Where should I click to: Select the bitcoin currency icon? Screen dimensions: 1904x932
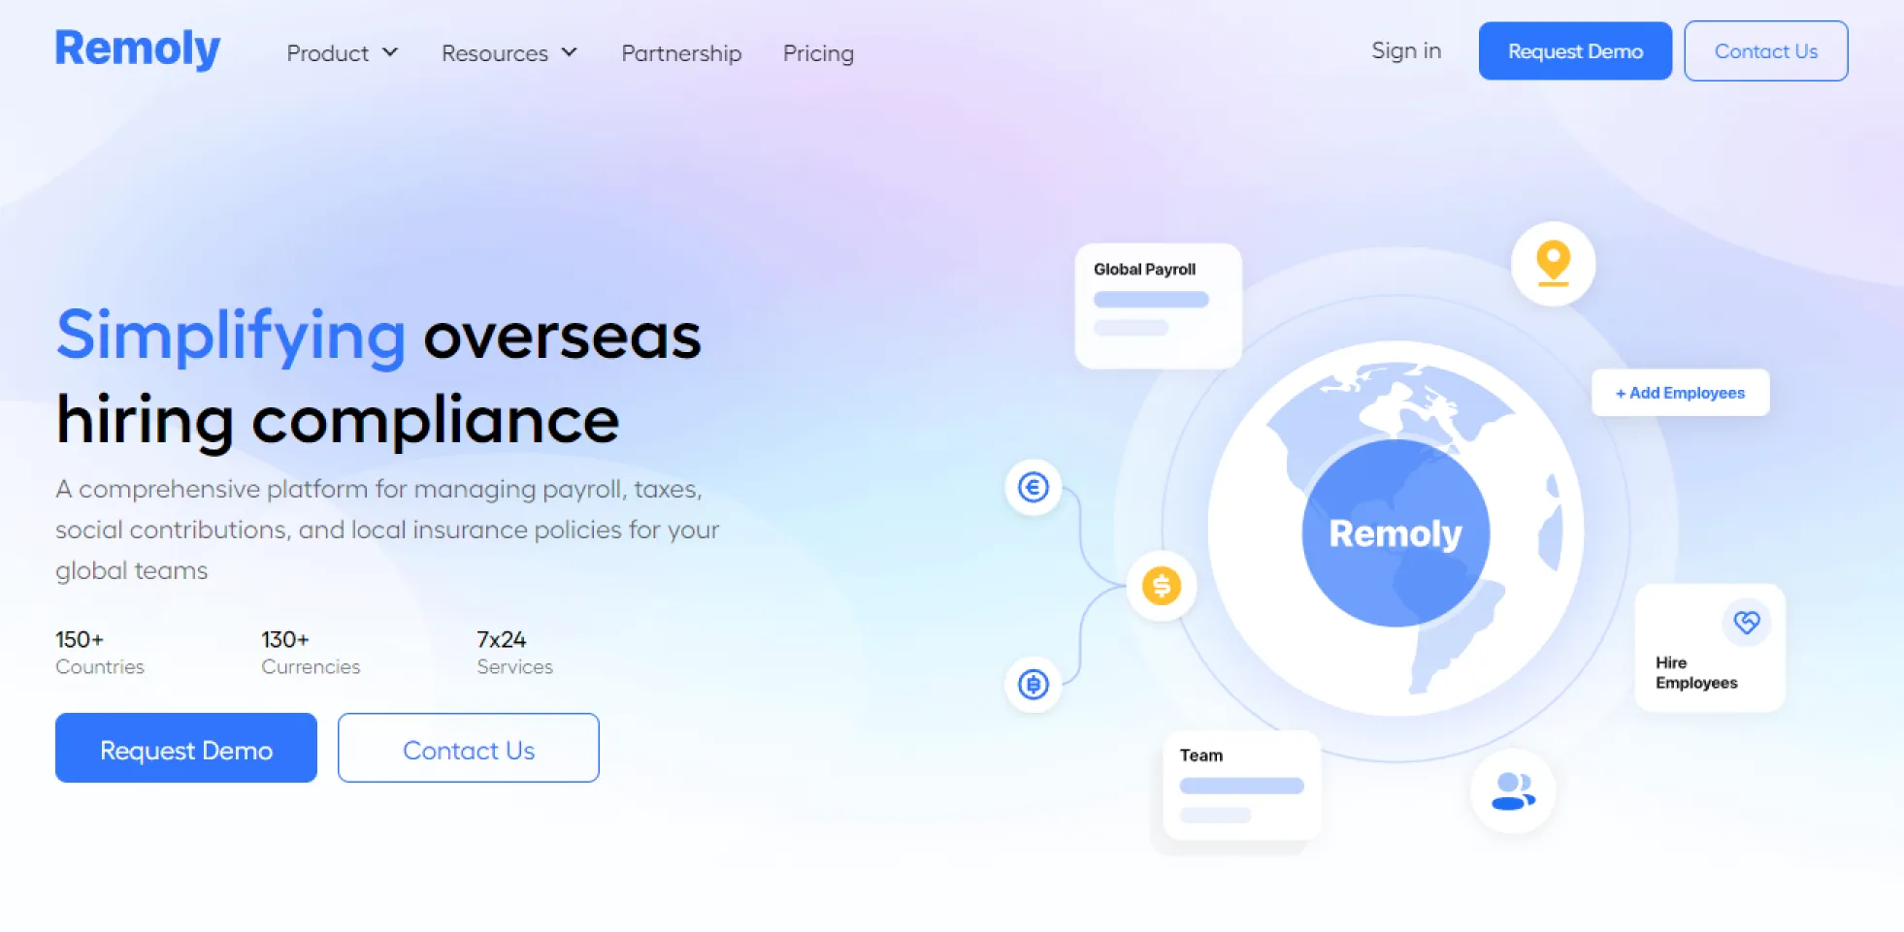1033,685
